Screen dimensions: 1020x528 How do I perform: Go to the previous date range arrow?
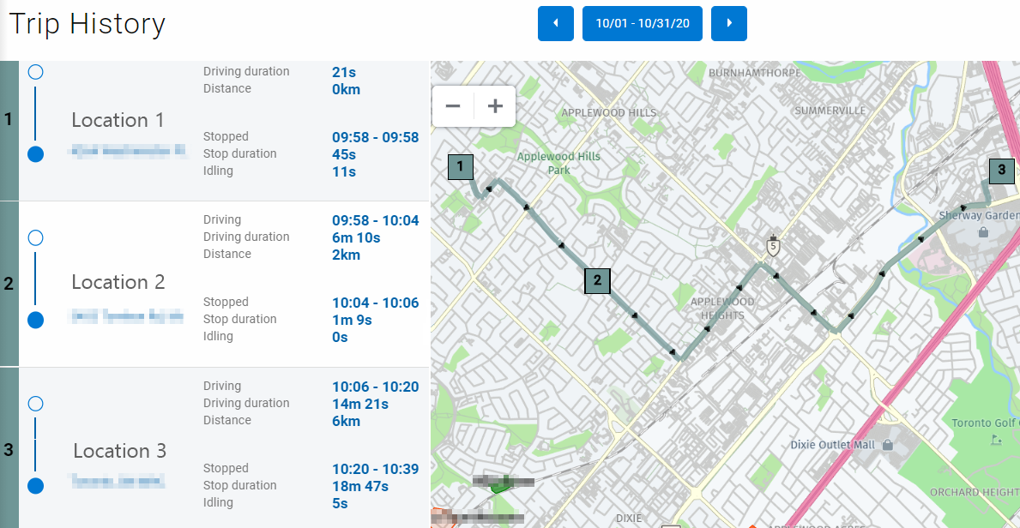pos(556,23)
